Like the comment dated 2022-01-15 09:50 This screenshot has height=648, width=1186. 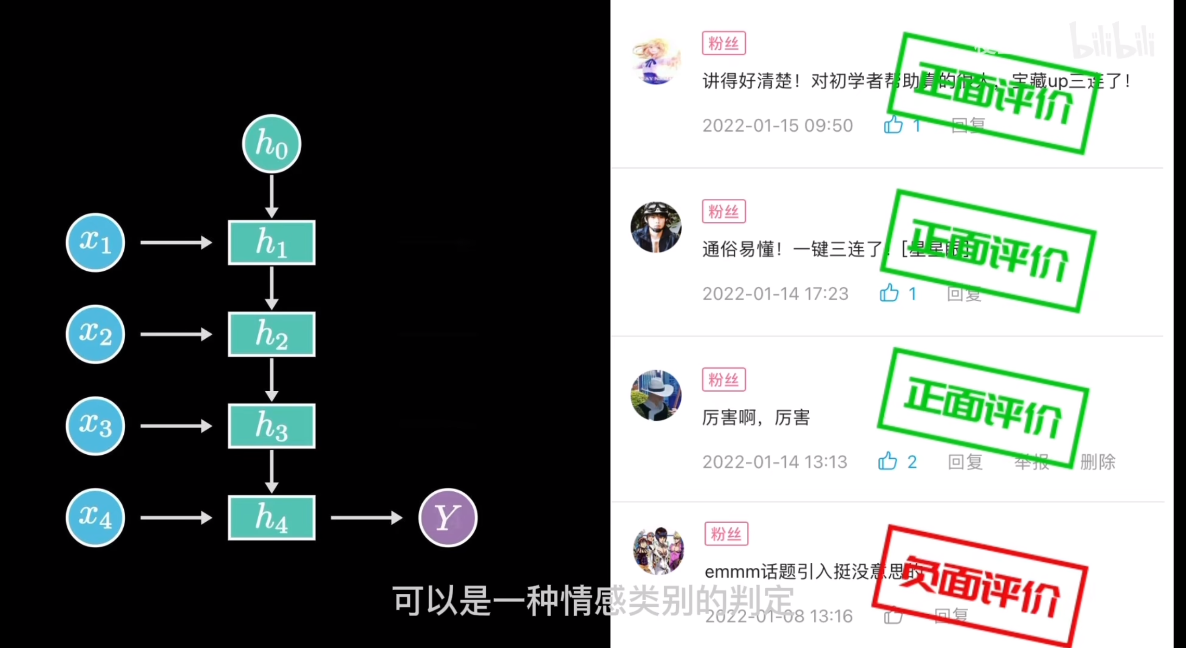(893, 125)
